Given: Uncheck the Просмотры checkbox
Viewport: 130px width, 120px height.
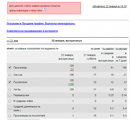Looking at the screenshot, I should [x=10, y=67].
